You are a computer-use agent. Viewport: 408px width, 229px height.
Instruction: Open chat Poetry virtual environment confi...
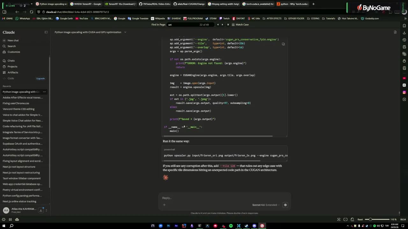coord(22,190)
